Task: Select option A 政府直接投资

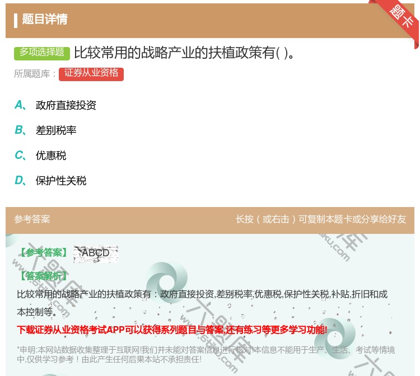Action: [66, 105]
